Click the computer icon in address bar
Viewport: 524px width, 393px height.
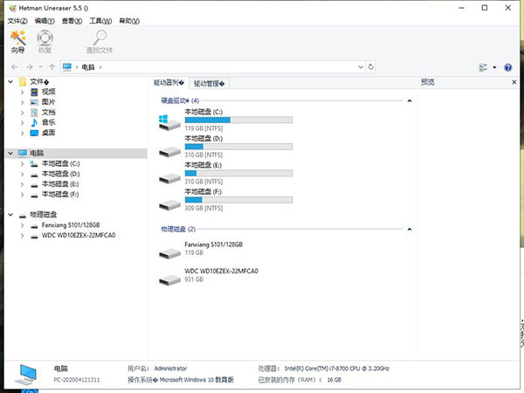point(67,67)
